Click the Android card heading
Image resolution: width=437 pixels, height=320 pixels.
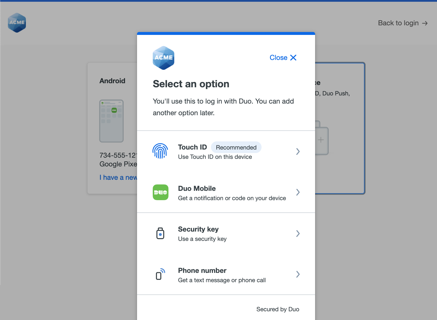(112, 81)
